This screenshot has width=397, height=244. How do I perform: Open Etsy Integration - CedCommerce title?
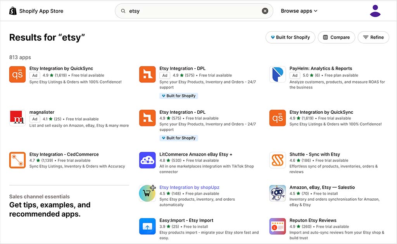coord(64,154)
